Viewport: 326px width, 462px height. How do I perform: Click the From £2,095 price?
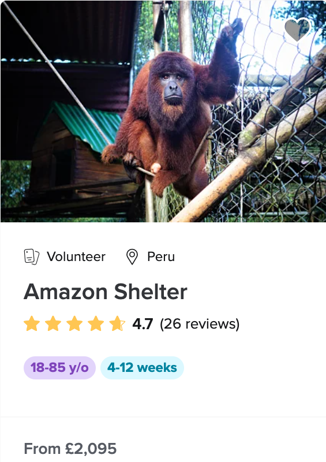[70, 449]
